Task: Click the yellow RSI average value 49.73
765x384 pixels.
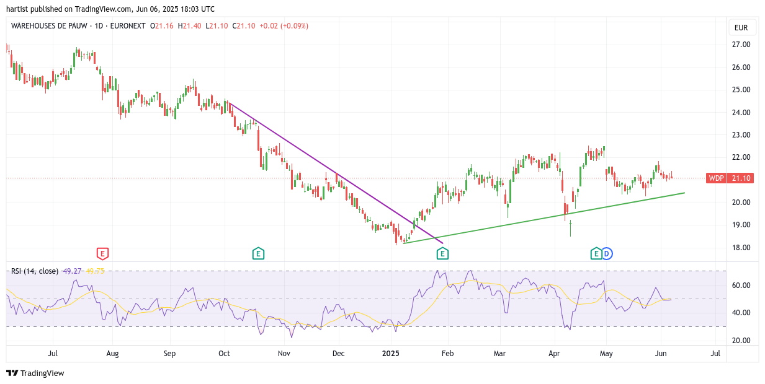Action: coord(95,271)
